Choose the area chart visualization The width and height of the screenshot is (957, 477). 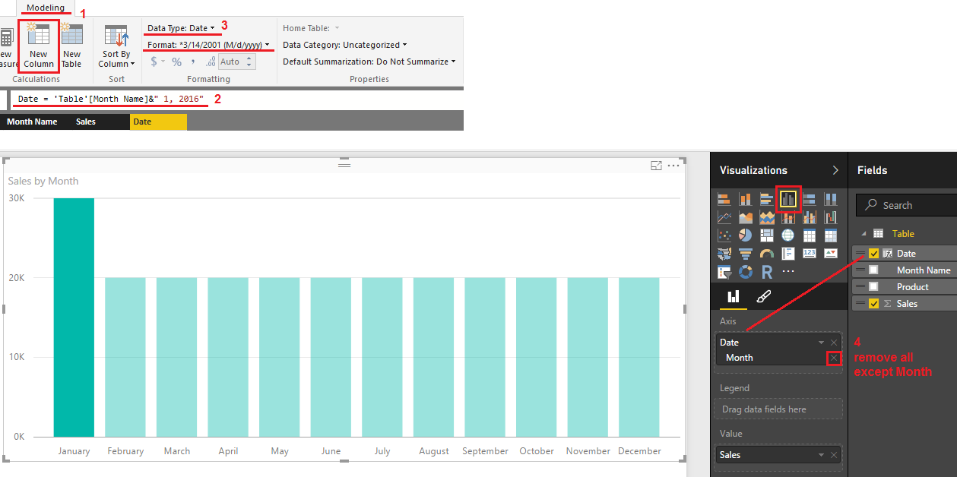(746, 217)
